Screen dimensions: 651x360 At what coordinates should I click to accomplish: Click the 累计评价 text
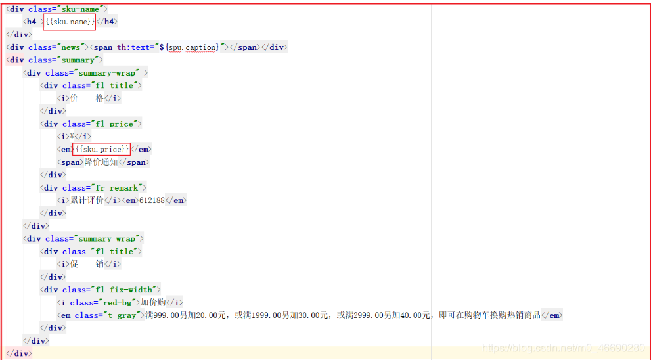click(87, 200)
